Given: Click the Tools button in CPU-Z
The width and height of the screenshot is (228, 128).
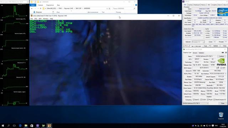Looking at the screenshot, I should [205, 46].
